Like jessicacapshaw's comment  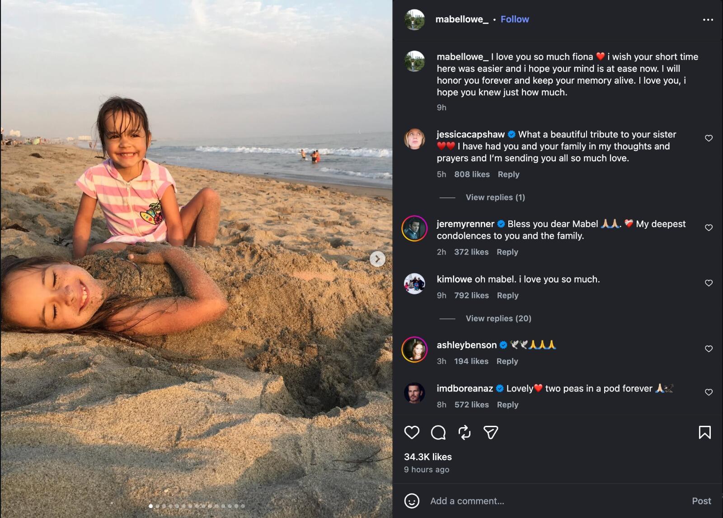click(x=709, y=138)
